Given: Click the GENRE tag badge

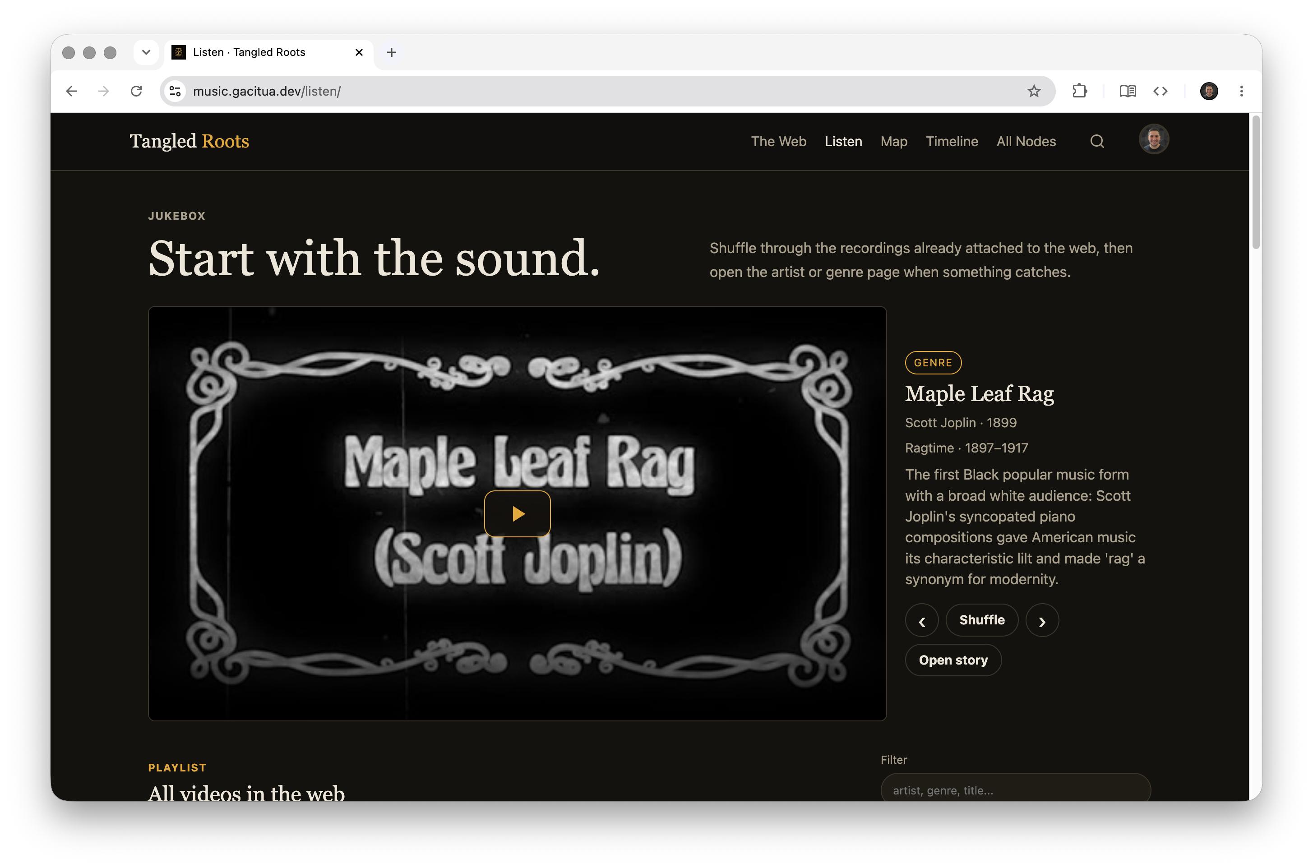Looking at the screenshot, I should (933, 363).
